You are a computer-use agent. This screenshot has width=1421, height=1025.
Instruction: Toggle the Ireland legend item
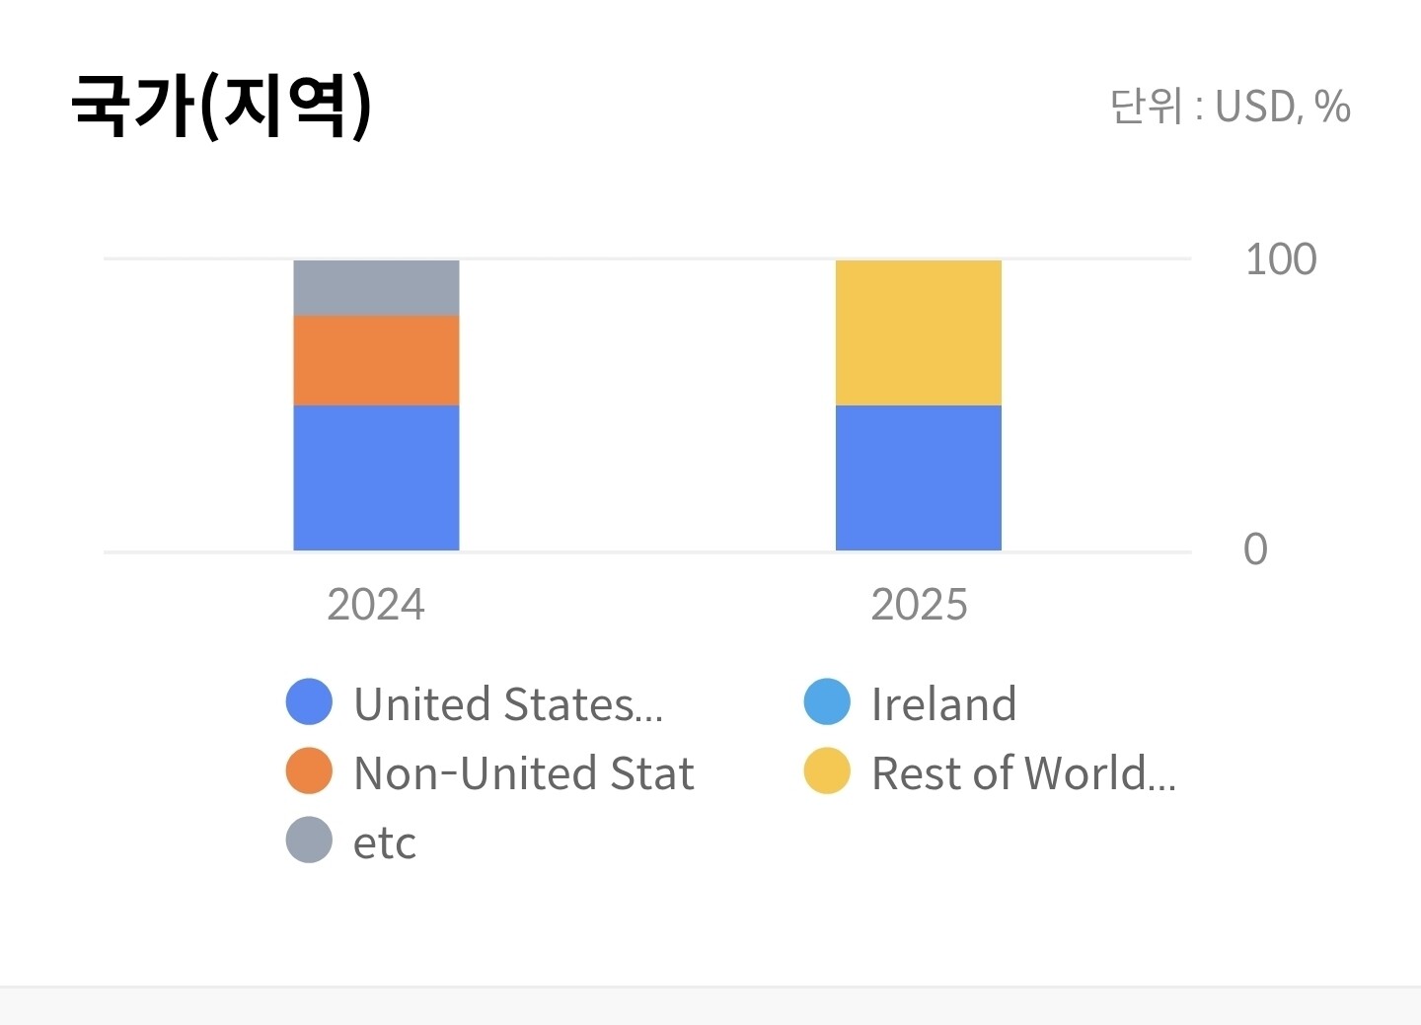tap(910, 703)
